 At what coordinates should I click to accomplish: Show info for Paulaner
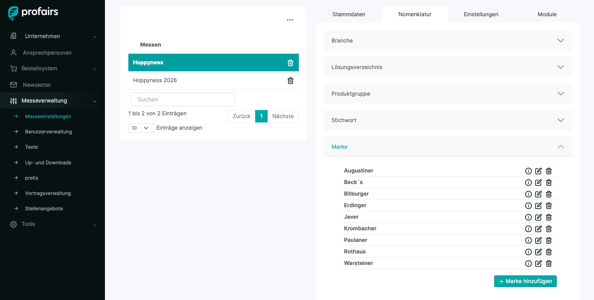click(528, 240)
